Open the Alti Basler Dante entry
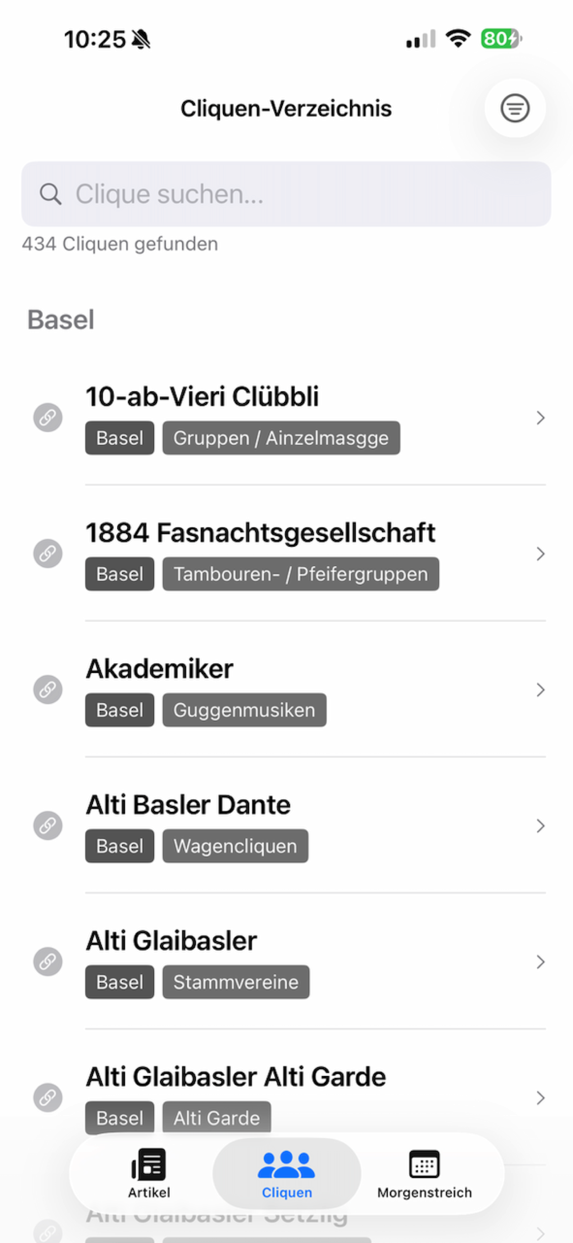 [188, 805]
